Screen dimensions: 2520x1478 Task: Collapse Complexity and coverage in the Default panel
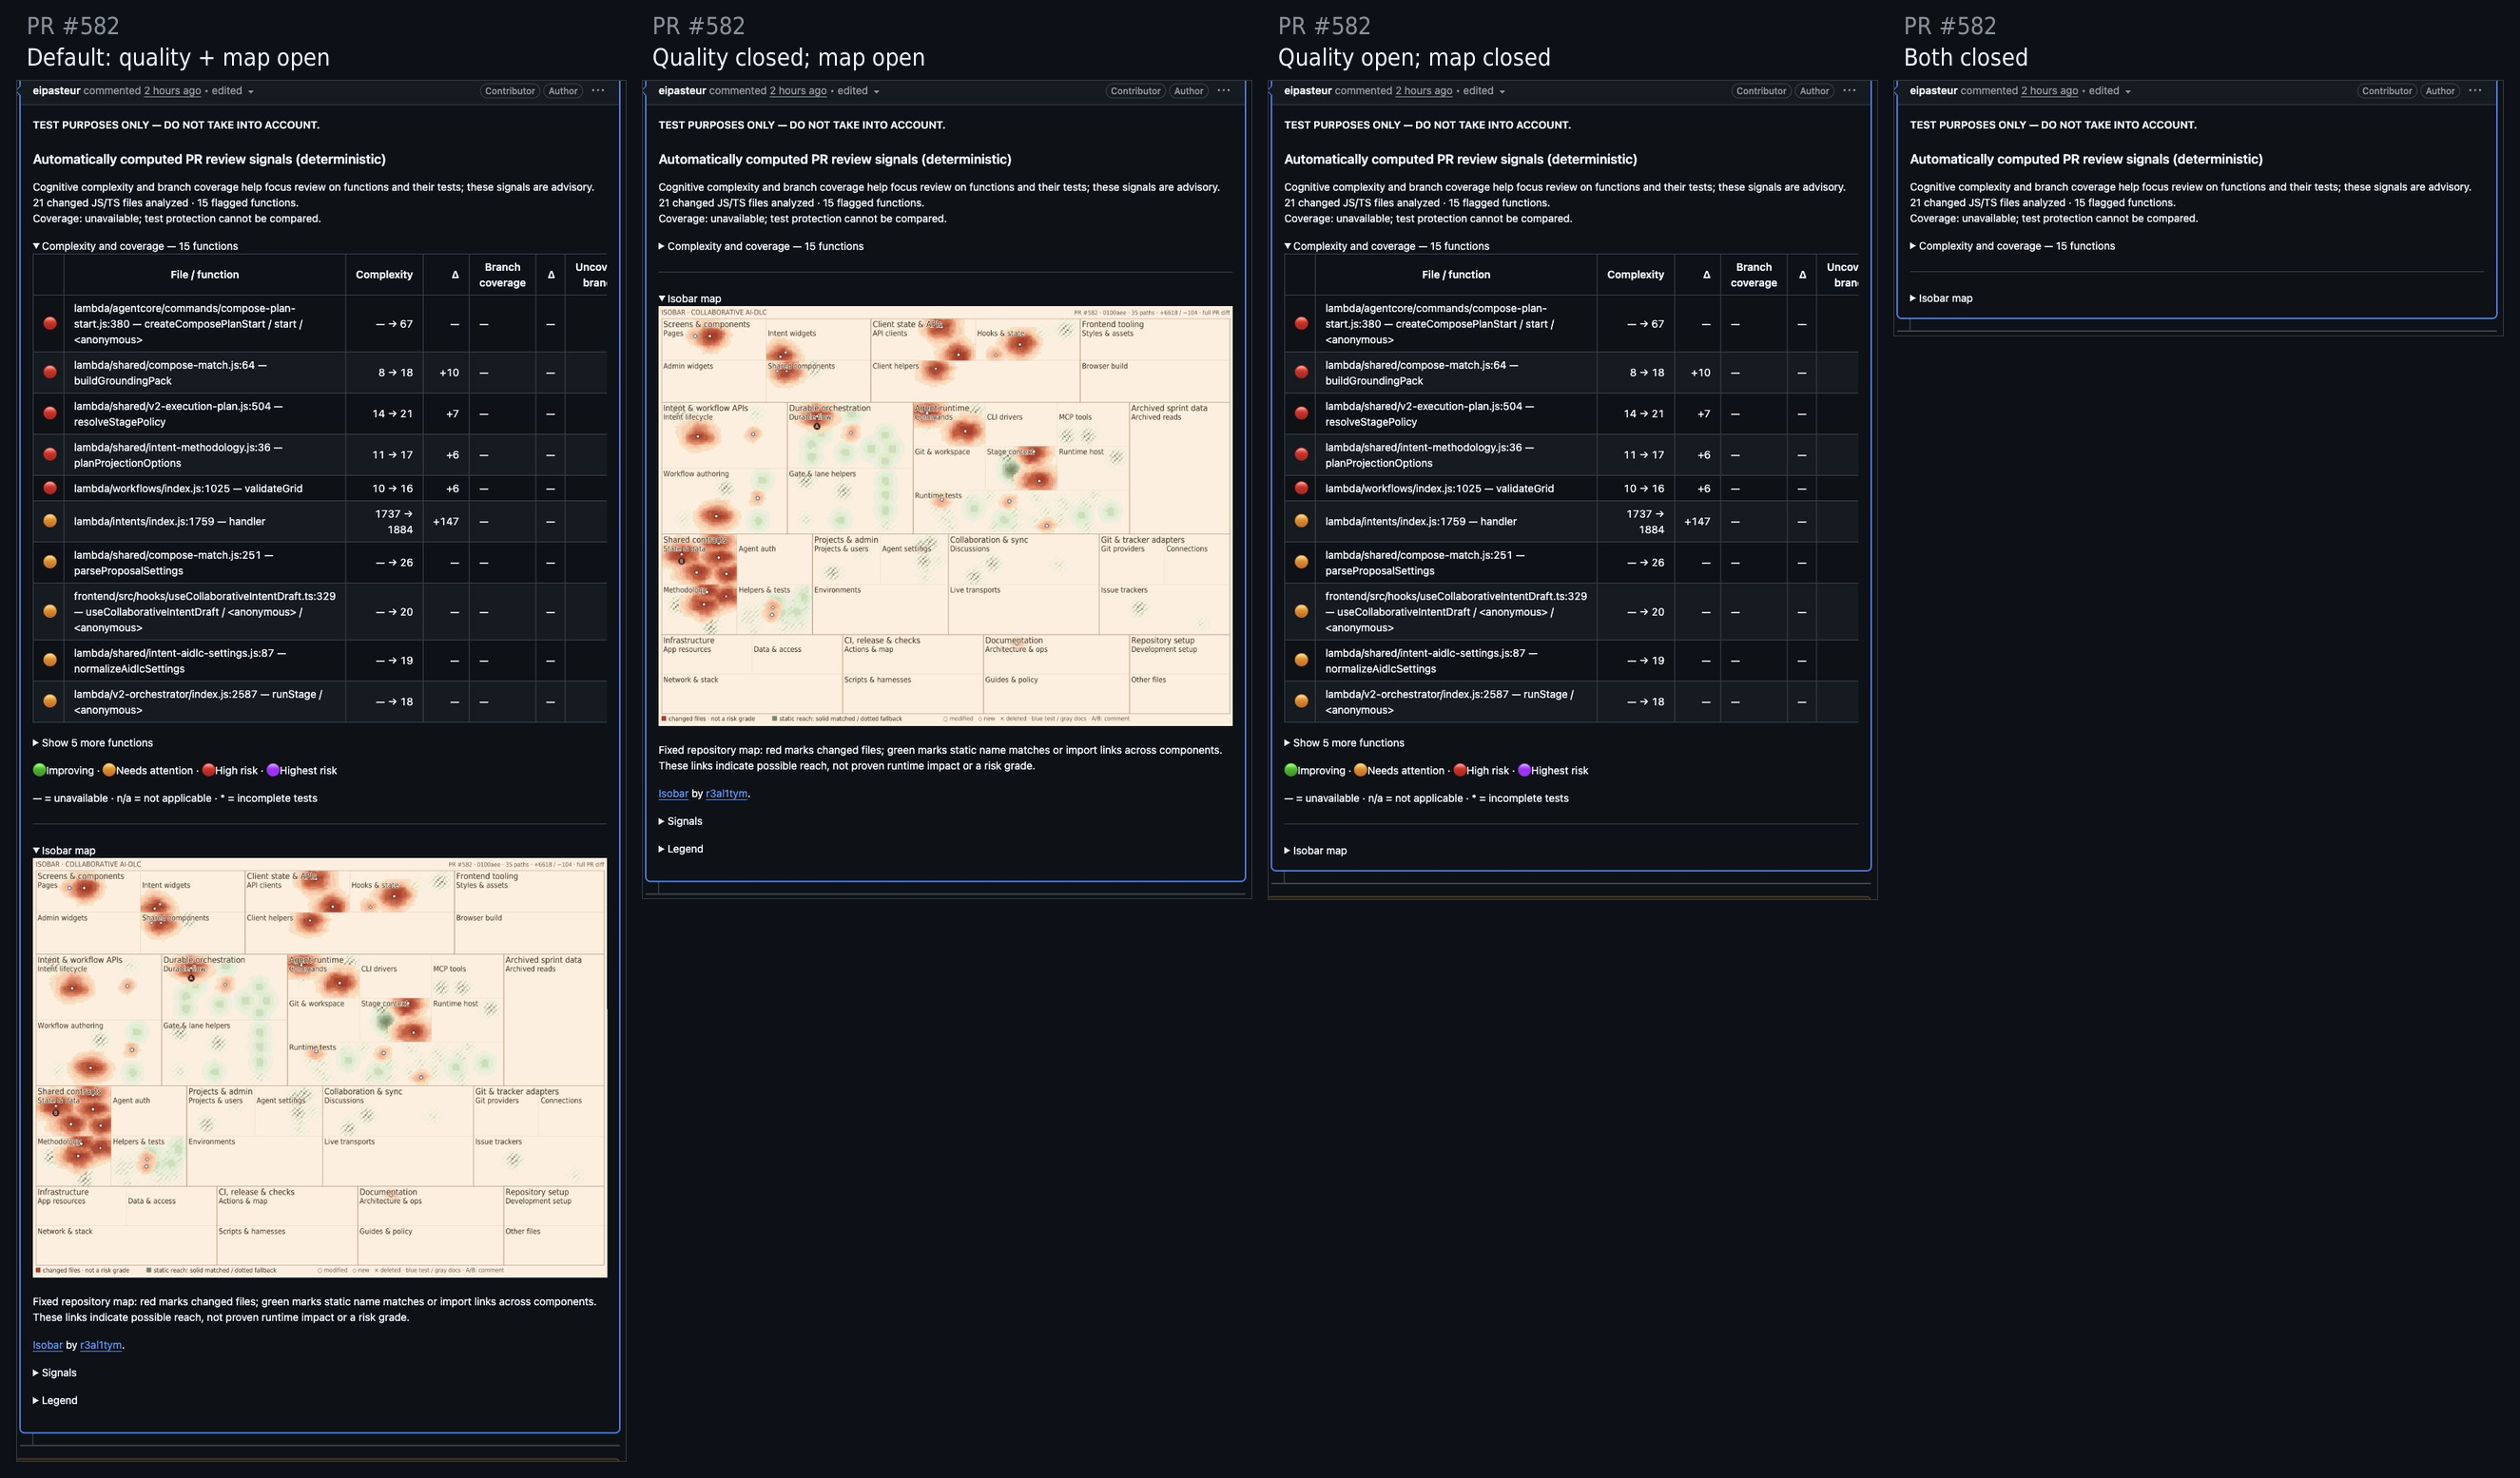coord(135,246)
